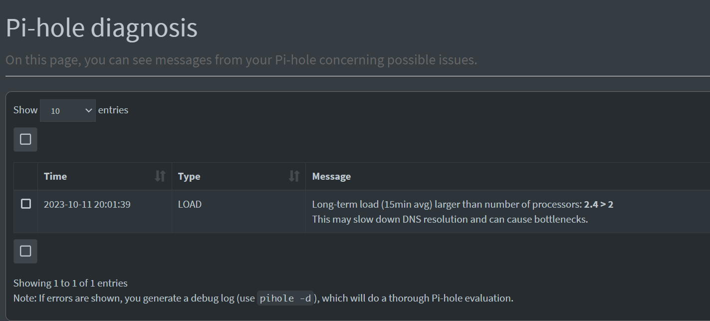Select the timestamp 2023-10-11 20:01:39 cell
710x321 pixels.
[87, 204]
